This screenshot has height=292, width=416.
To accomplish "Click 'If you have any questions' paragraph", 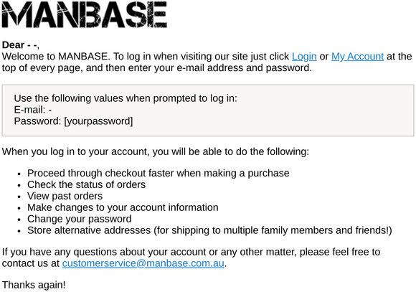I will 191,258.
